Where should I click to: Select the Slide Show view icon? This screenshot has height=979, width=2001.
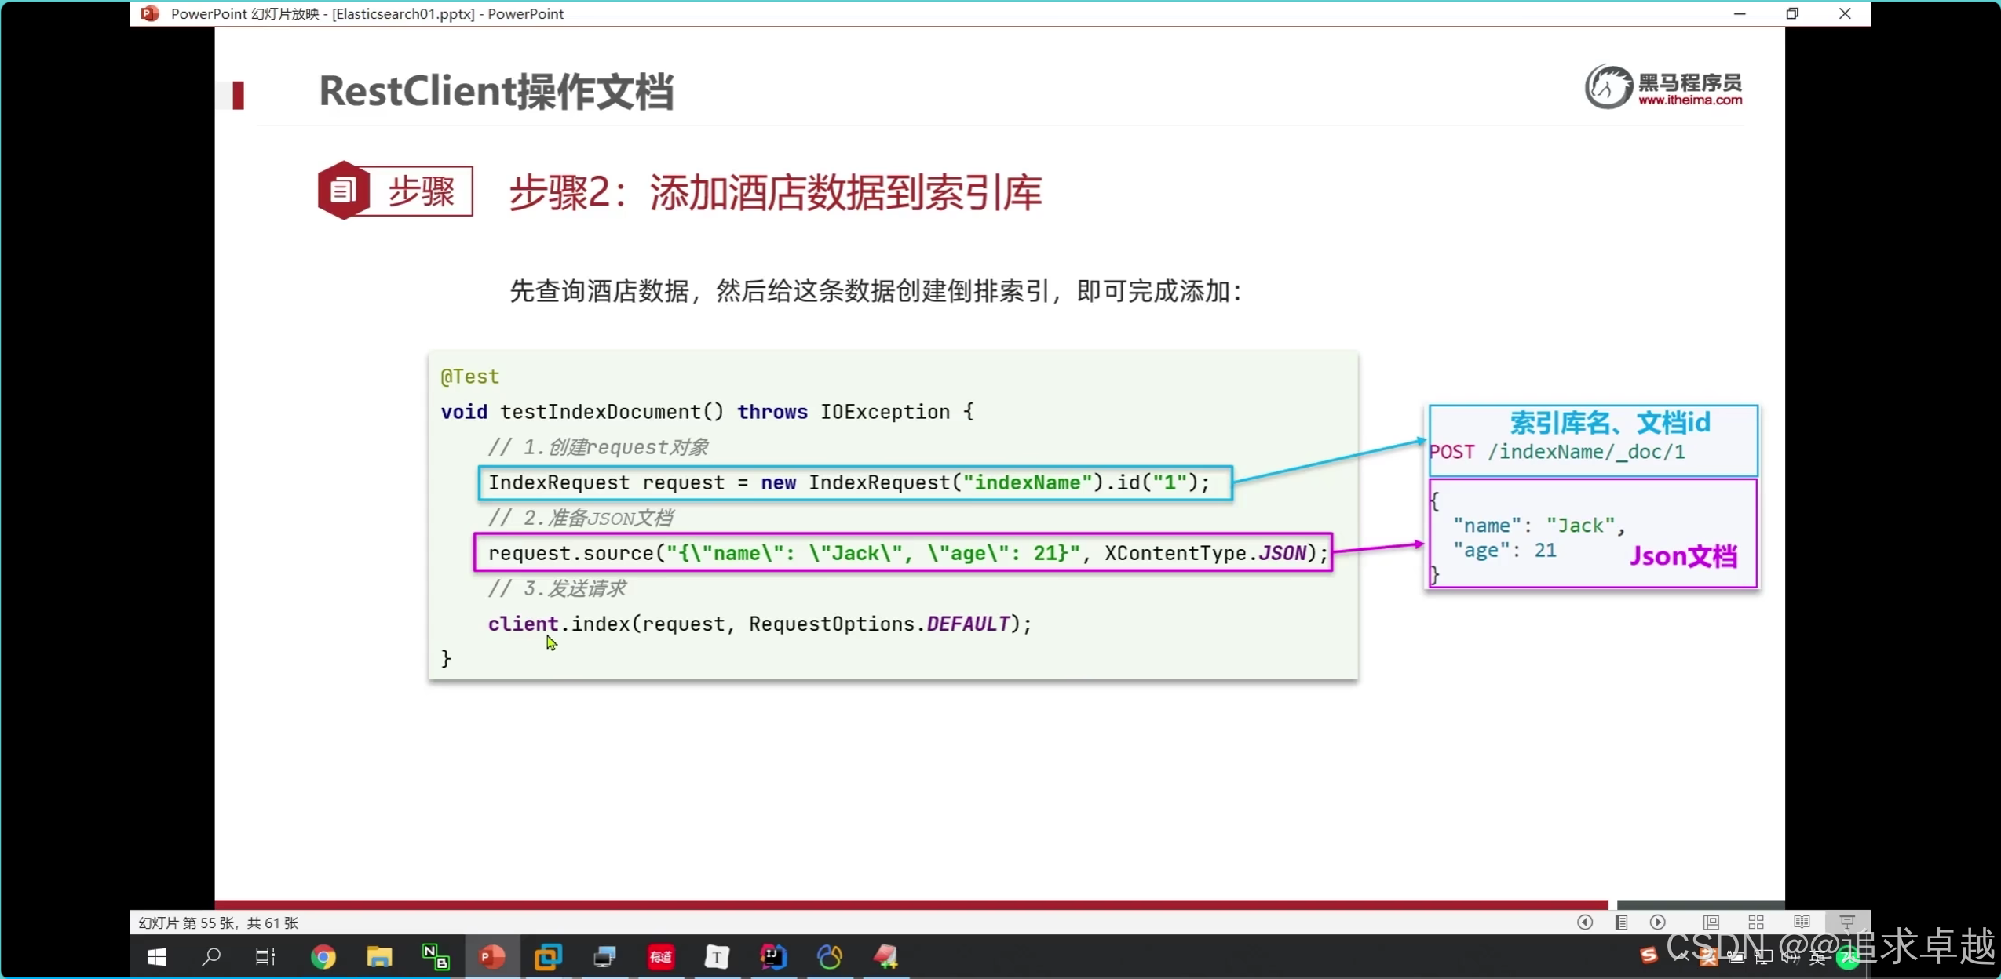click(1847, 923)
